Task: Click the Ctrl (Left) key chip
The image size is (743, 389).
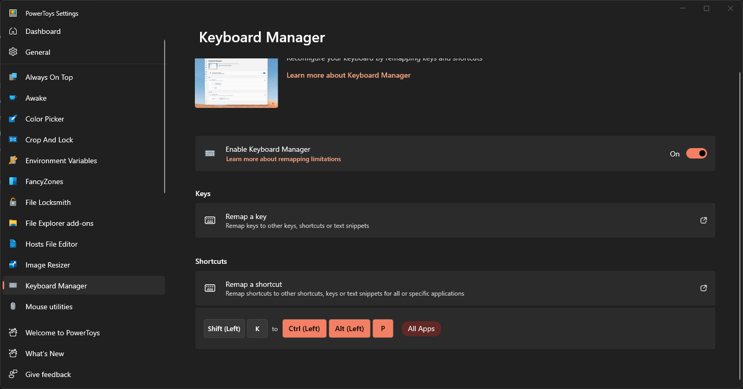Action: [x=304, y=329]
